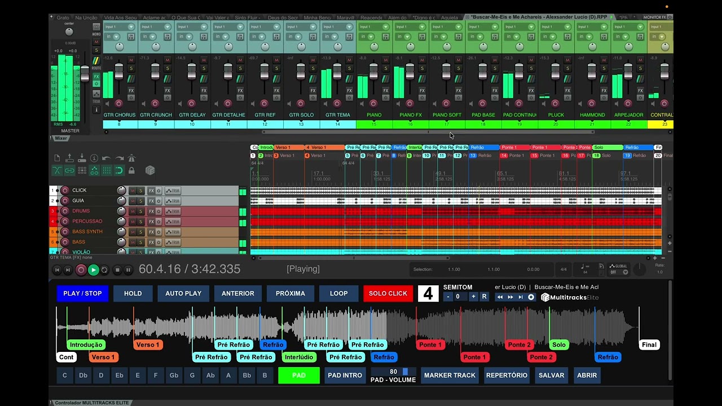This screenshot has width=722, height=406.
Task: Toggle the Snap magnet icon
Action: [x=119, y=170]
